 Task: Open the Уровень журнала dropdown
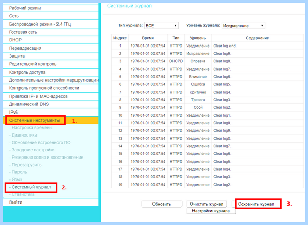pos(243,26)
